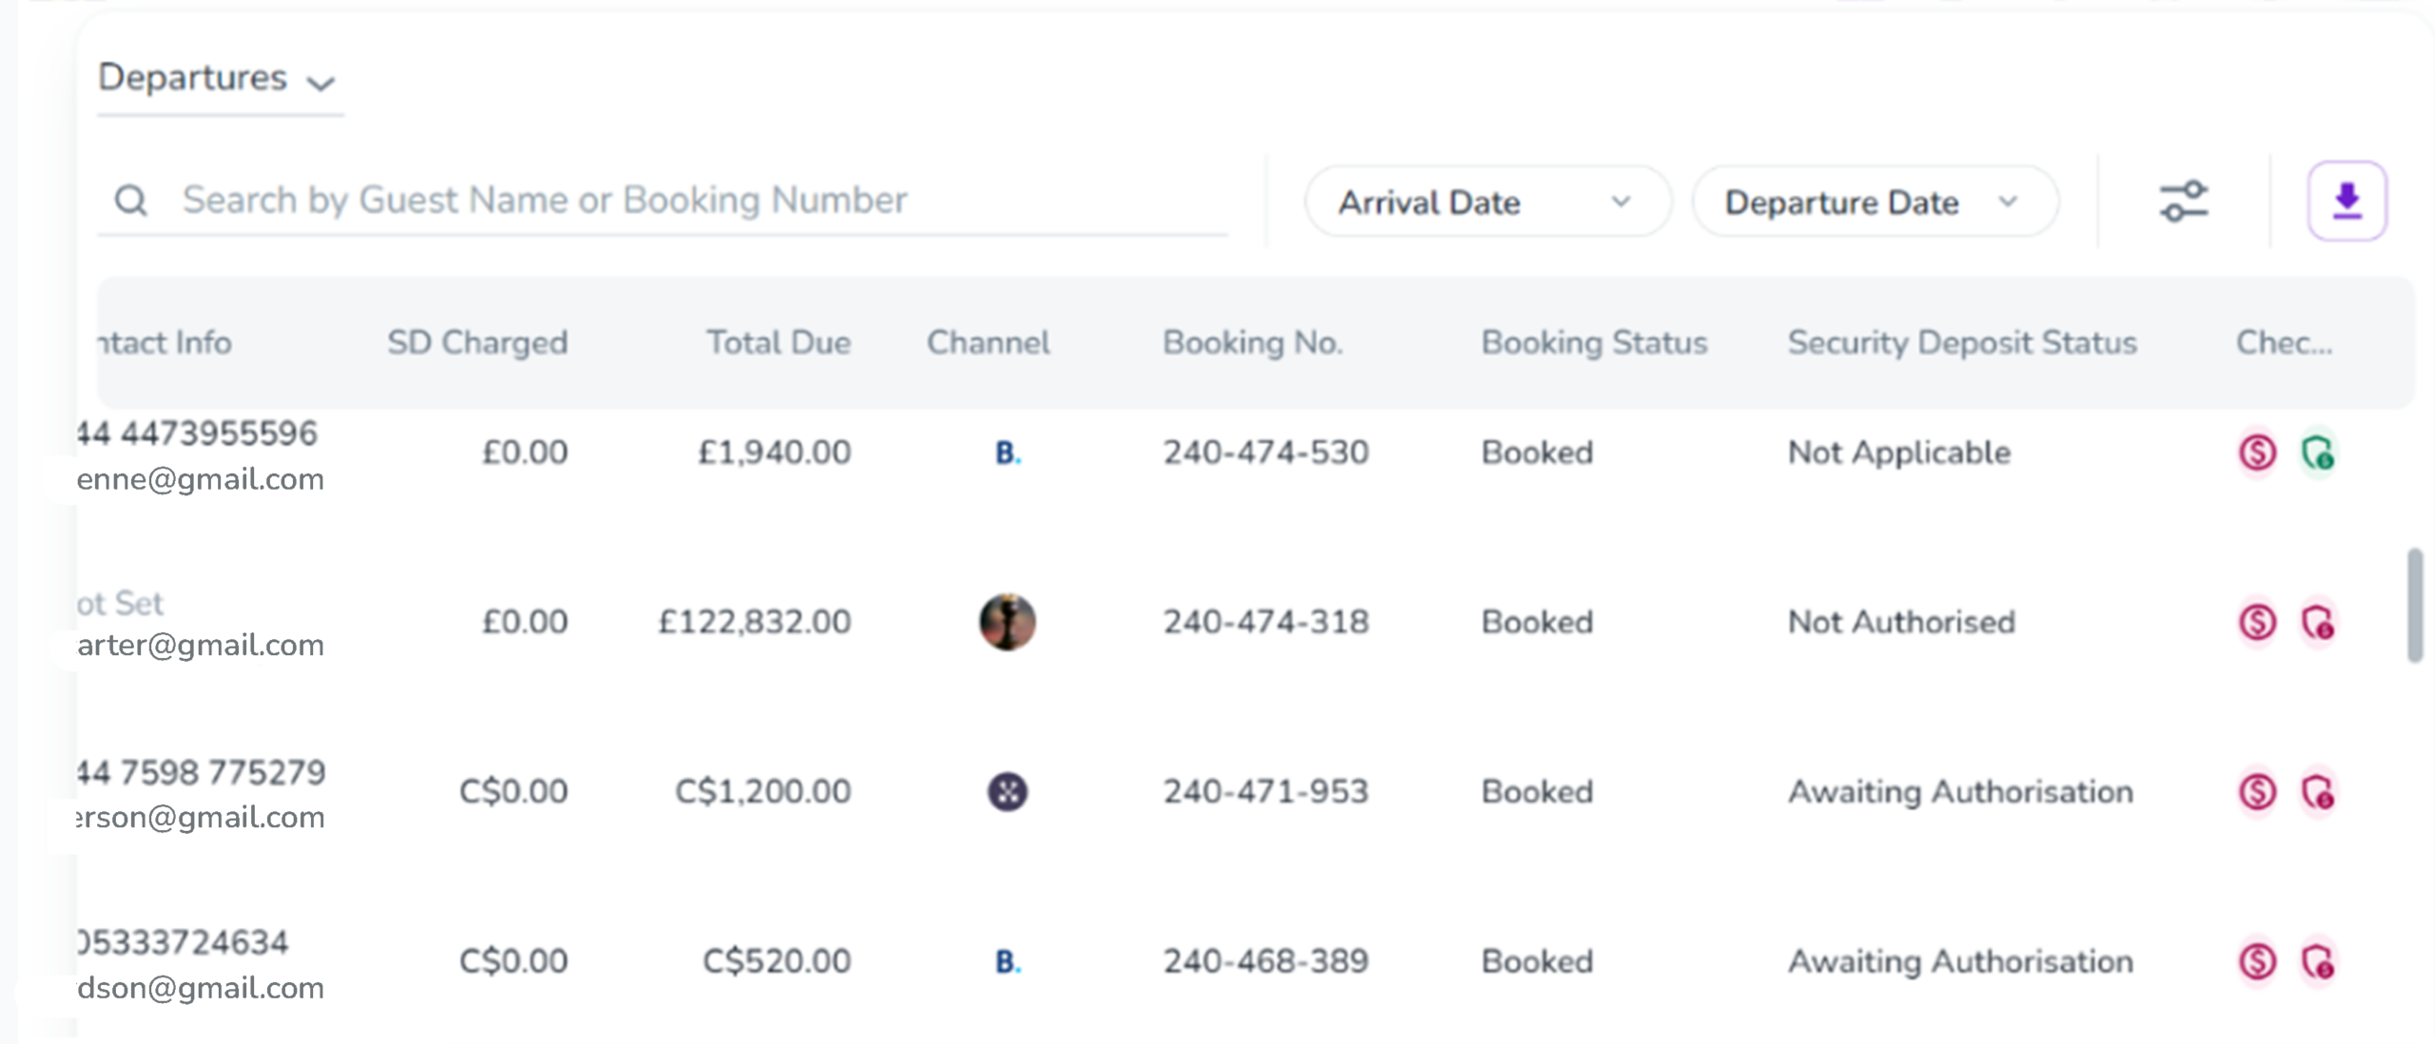Open the filter sliders icon
The image size is (2435, 1044).
click(x=2183, y=201)
